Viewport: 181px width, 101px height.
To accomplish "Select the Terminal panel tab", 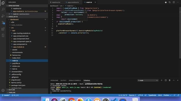I will pyautogui.click(x=87, y=81).
